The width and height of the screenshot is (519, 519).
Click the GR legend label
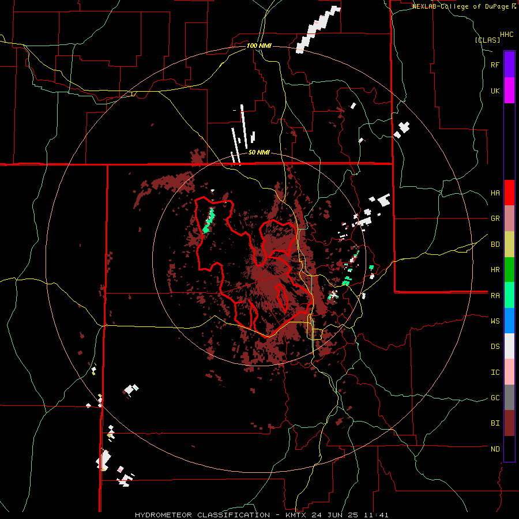pos(495,219)
